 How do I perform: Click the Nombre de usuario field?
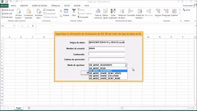(107, 48)
